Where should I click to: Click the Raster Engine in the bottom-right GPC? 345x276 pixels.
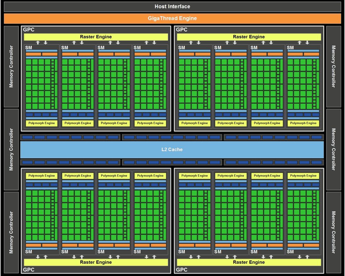pyautogui.click(x=249, y=262)
